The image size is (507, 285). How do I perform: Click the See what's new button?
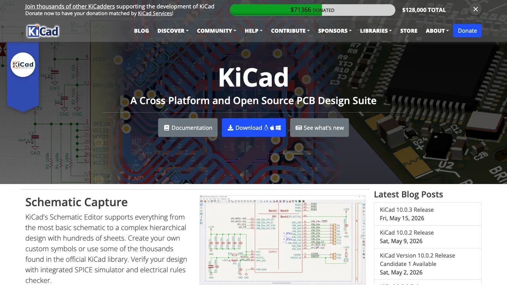319,127
